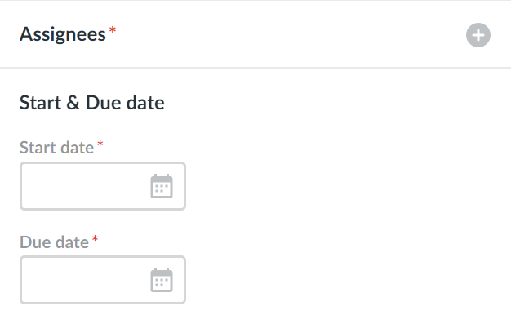Image resolution: width=511 pixels, height=324 pixels.
Task: Click the red asterisk beside Due date label
Action: (x=95, y=238)
